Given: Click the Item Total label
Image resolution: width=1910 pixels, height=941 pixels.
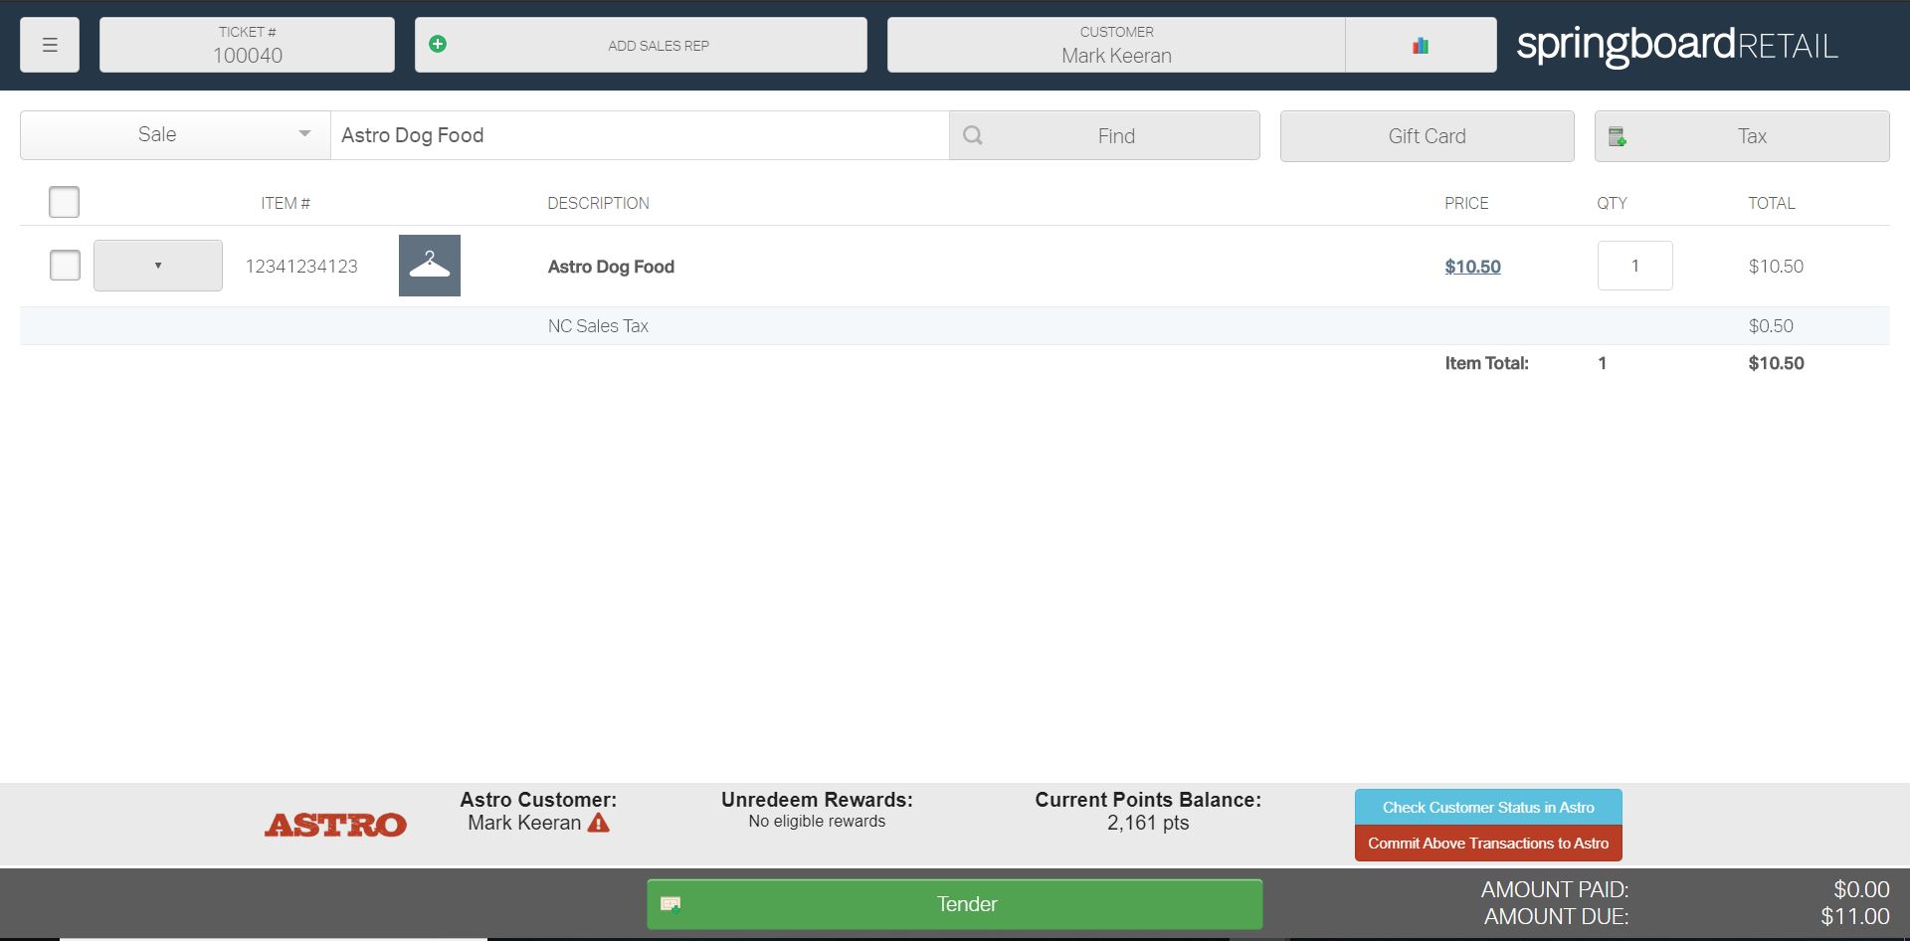Looking at the screenshot, I should point(1486,363).
